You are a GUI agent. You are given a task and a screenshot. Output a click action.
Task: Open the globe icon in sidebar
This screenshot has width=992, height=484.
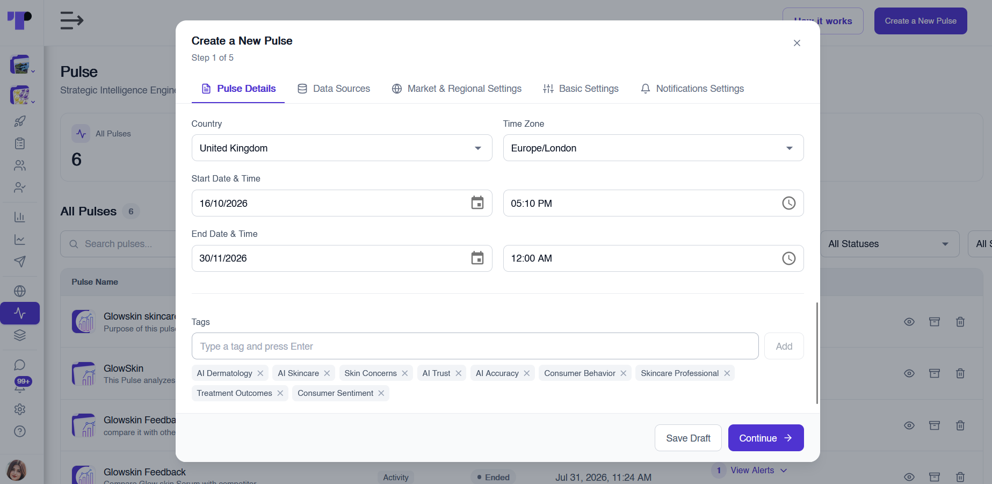(x=20, y=291)
